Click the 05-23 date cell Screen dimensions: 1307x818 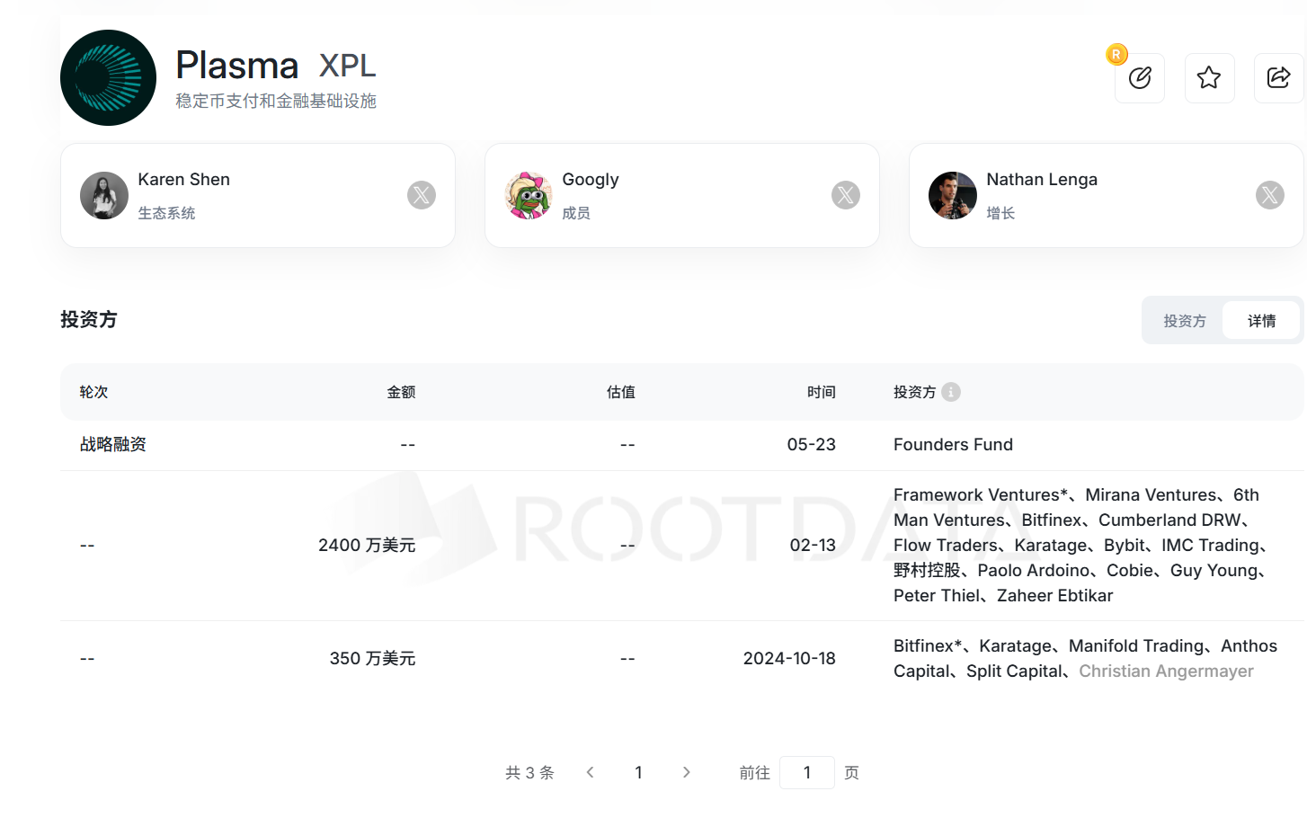click(x=812, y=444)
